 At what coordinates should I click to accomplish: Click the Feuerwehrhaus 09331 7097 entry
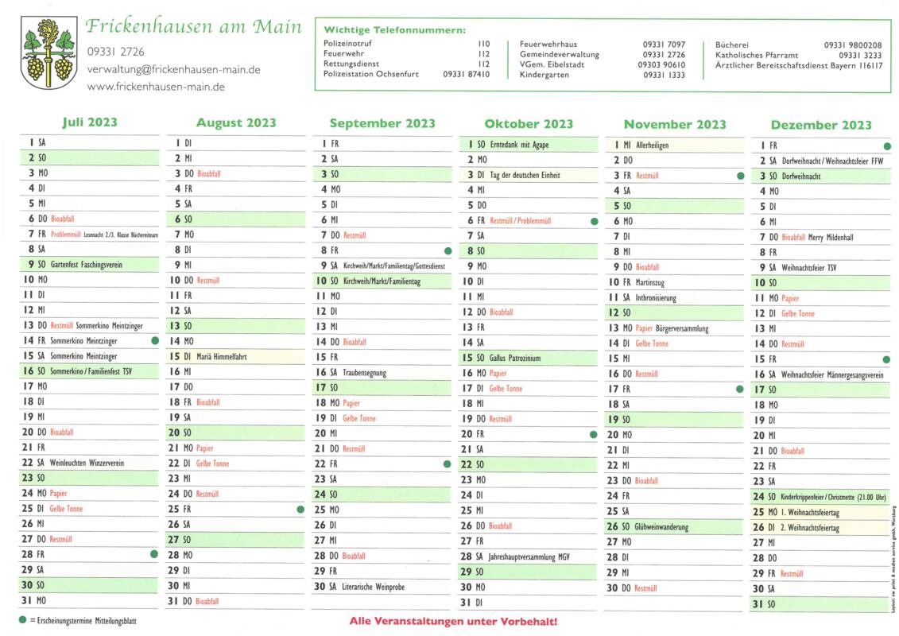[603, 45]
